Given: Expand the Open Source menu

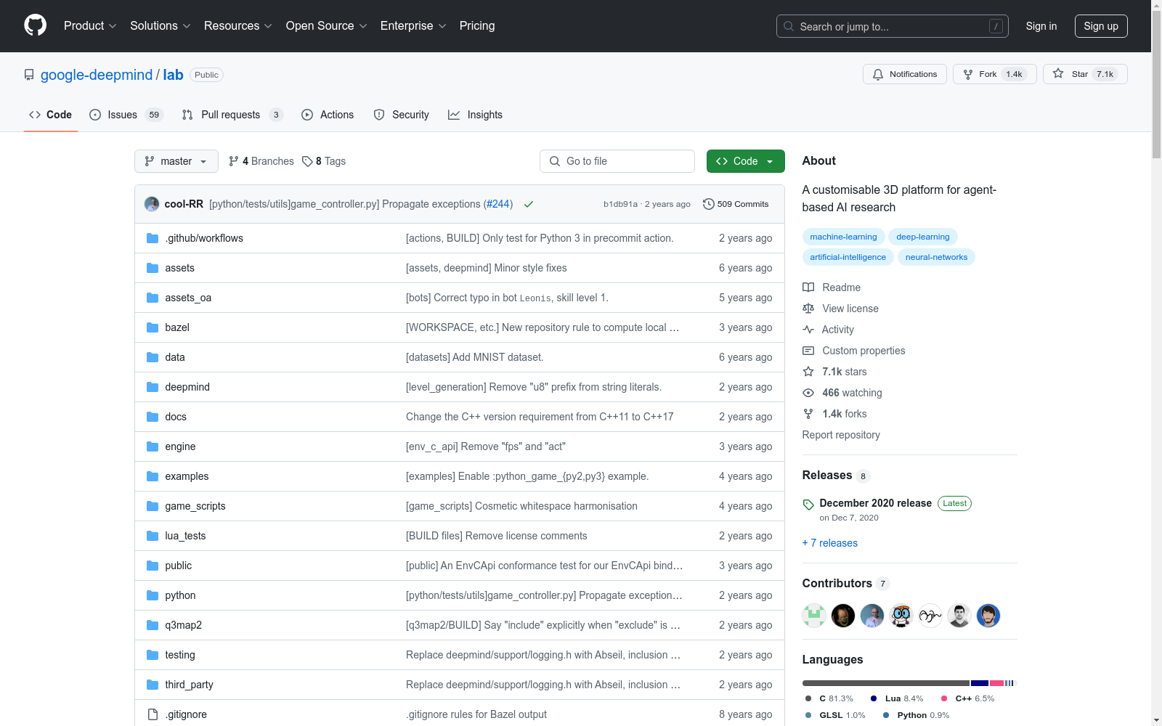Looking at the screenshot, I should pos(327,26).
